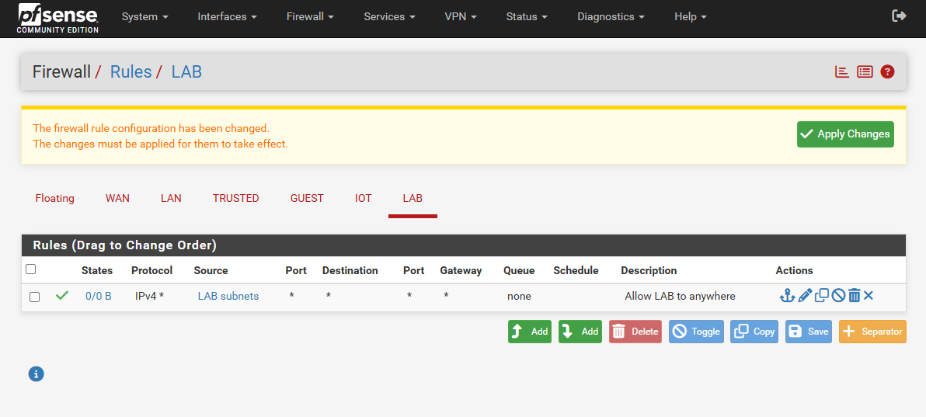Click the Apply Changes button

coord(845,134)
